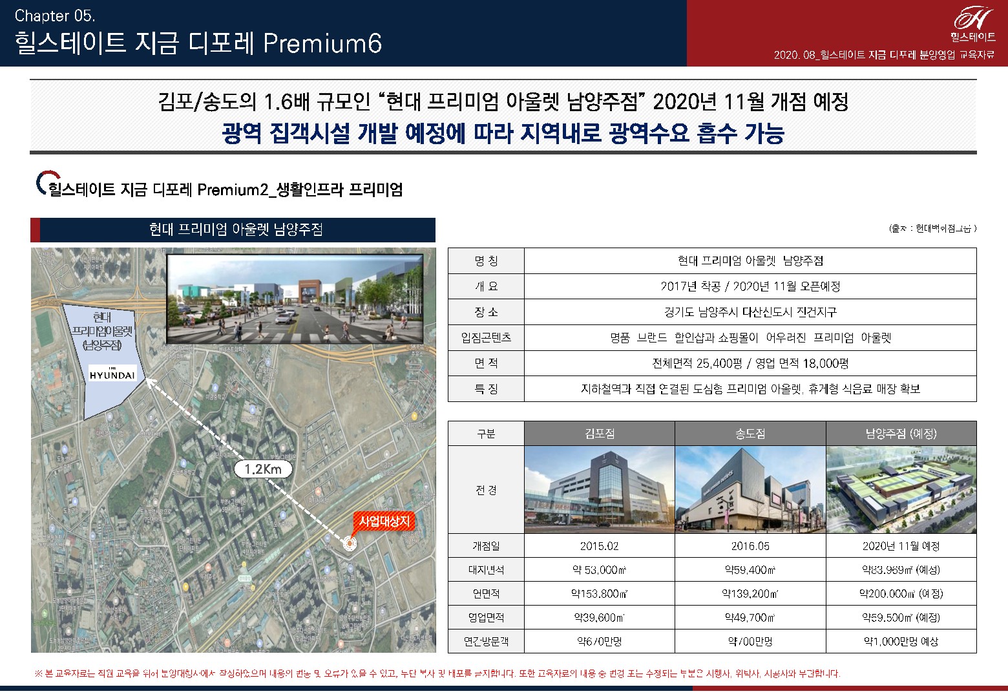
Task: Select the 약153,800㎡ cell
Action: click(599, 593)
